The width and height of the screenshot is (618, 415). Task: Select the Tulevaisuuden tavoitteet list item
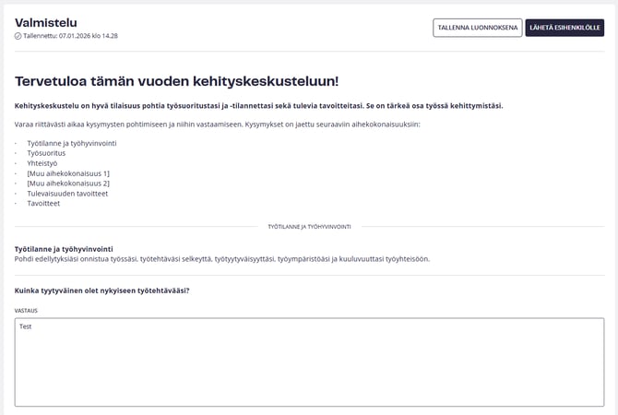[67, 194]
